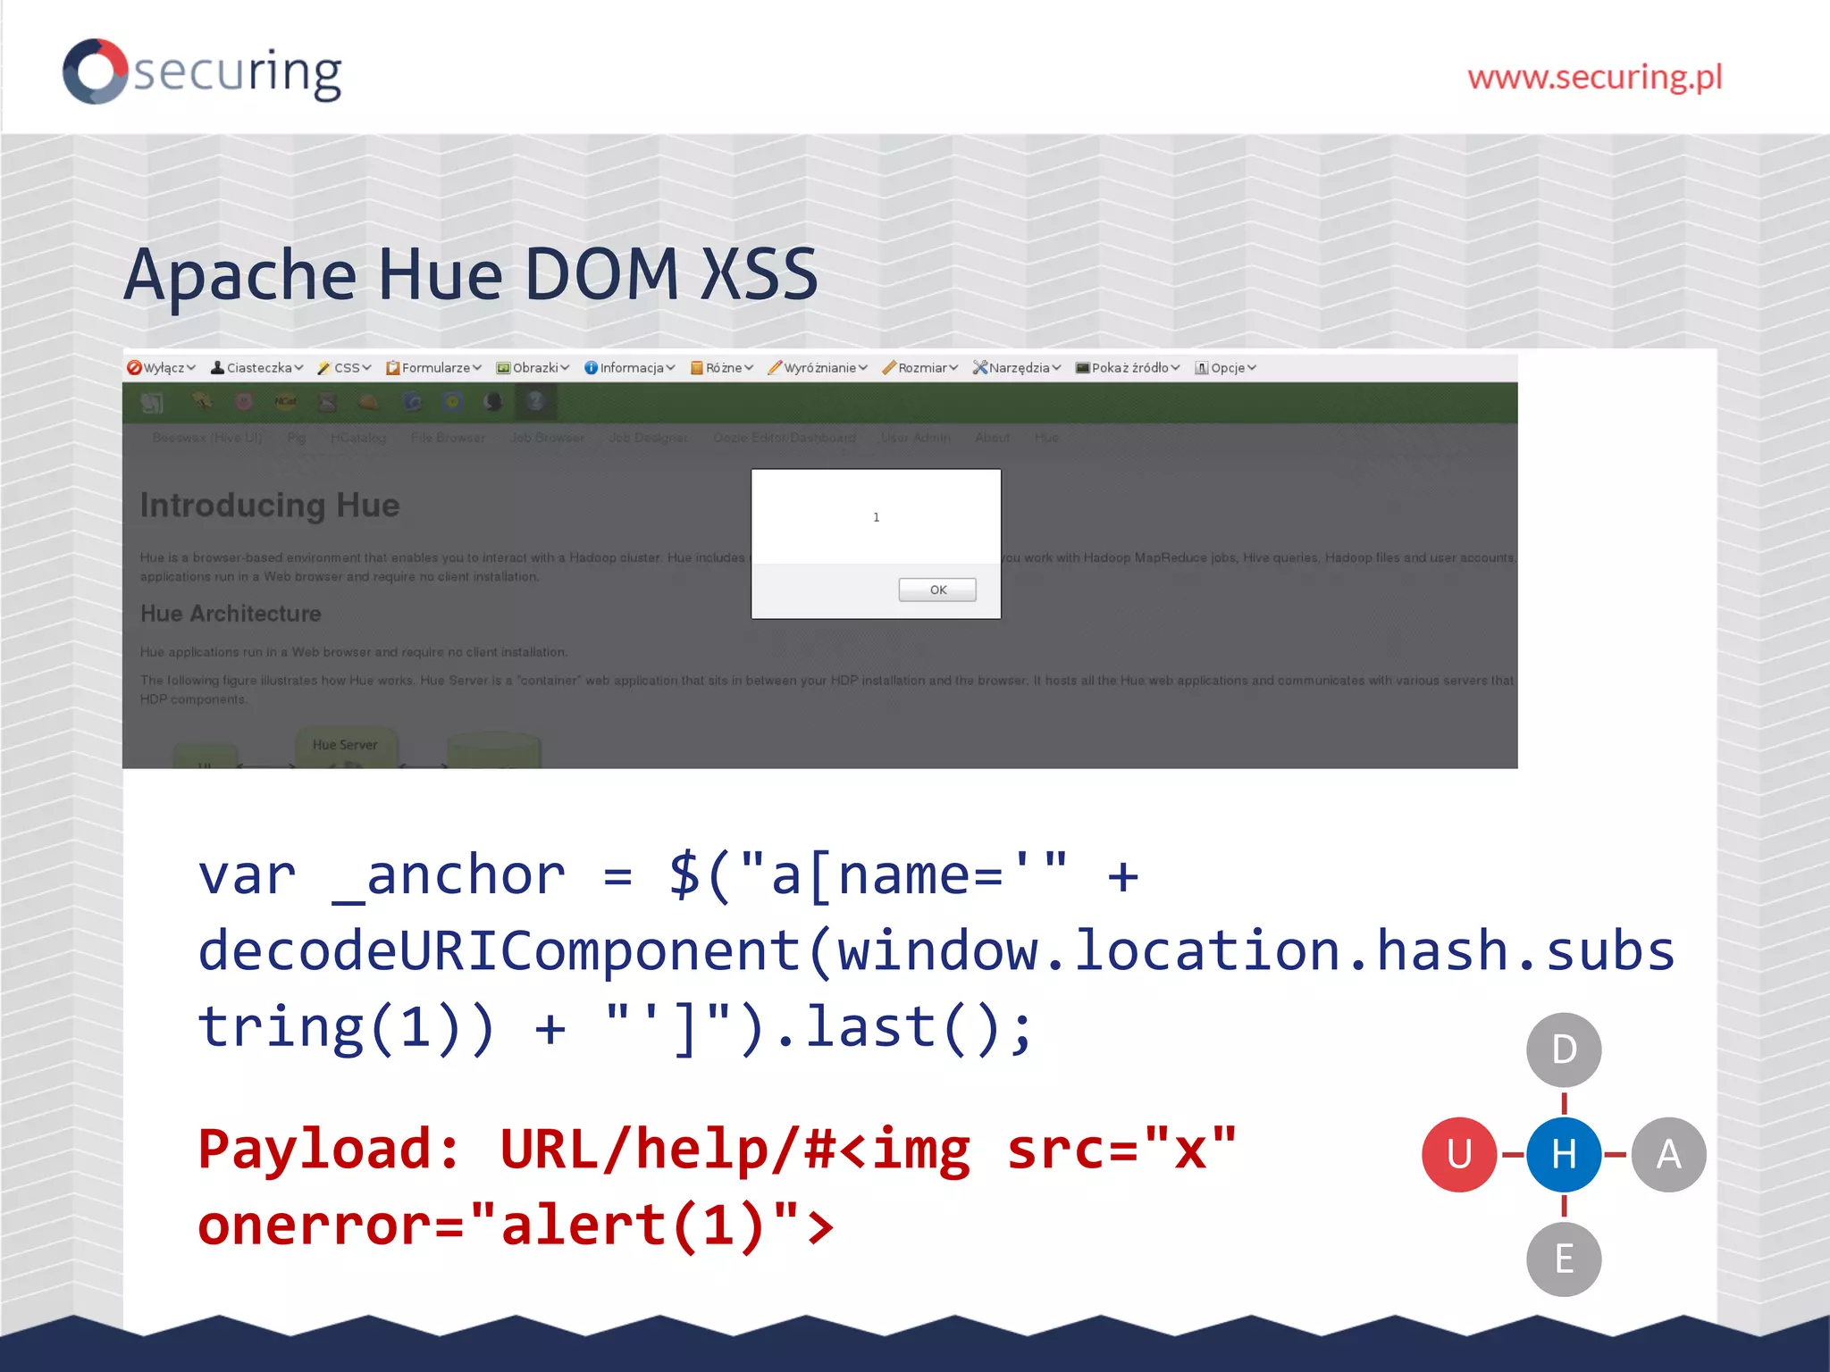
Task: Open the File Browser help link
Action: click(448, 438)
